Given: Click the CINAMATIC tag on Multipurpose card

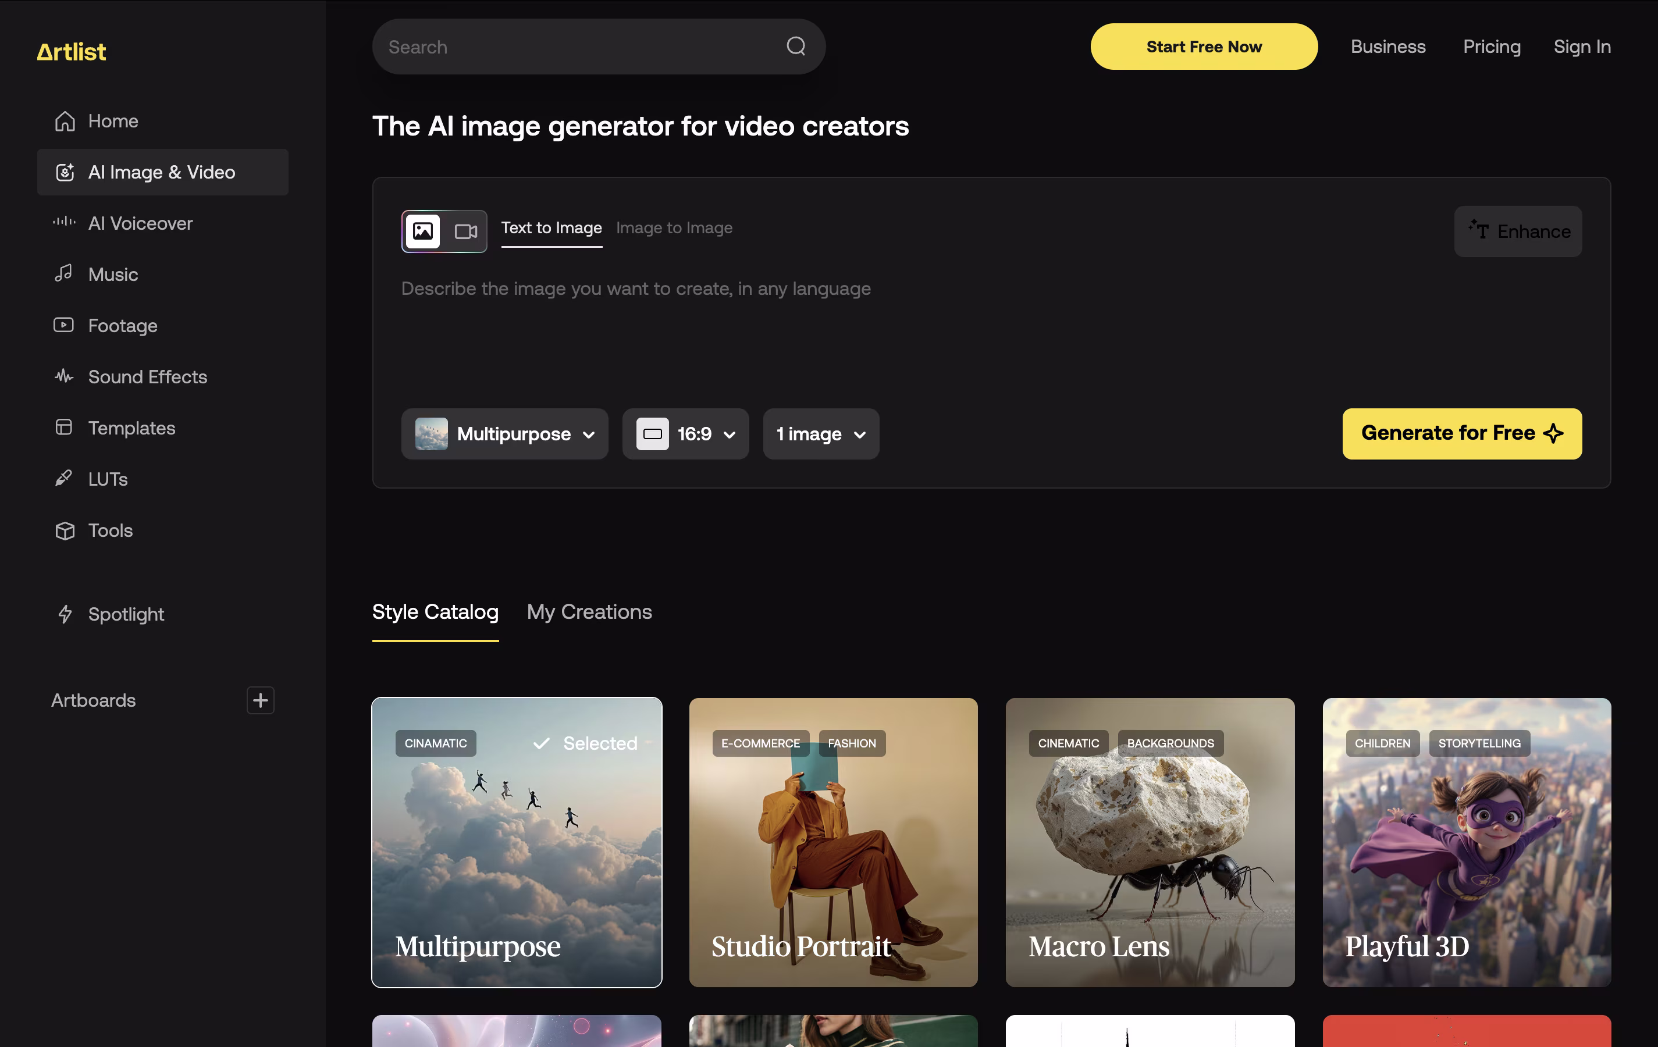Looking at the screenshot, I should (436, 743).
